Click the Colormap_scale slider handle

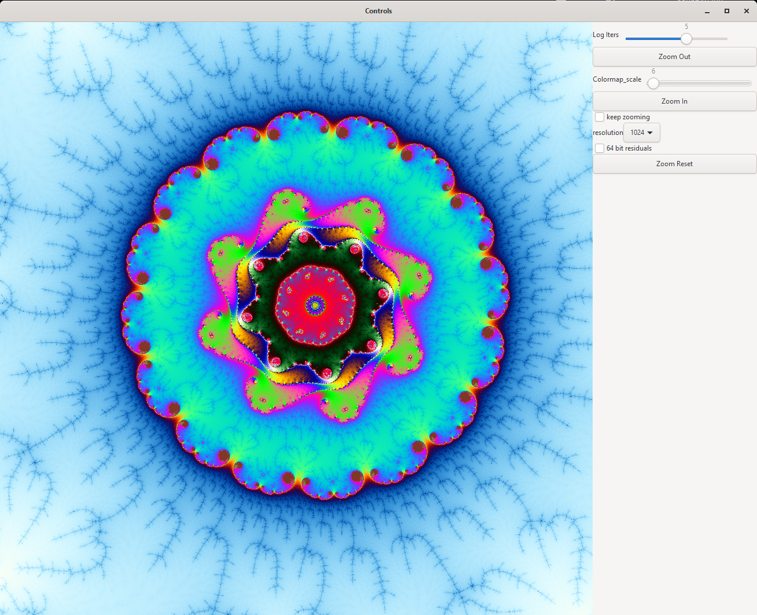click(653, 83)
